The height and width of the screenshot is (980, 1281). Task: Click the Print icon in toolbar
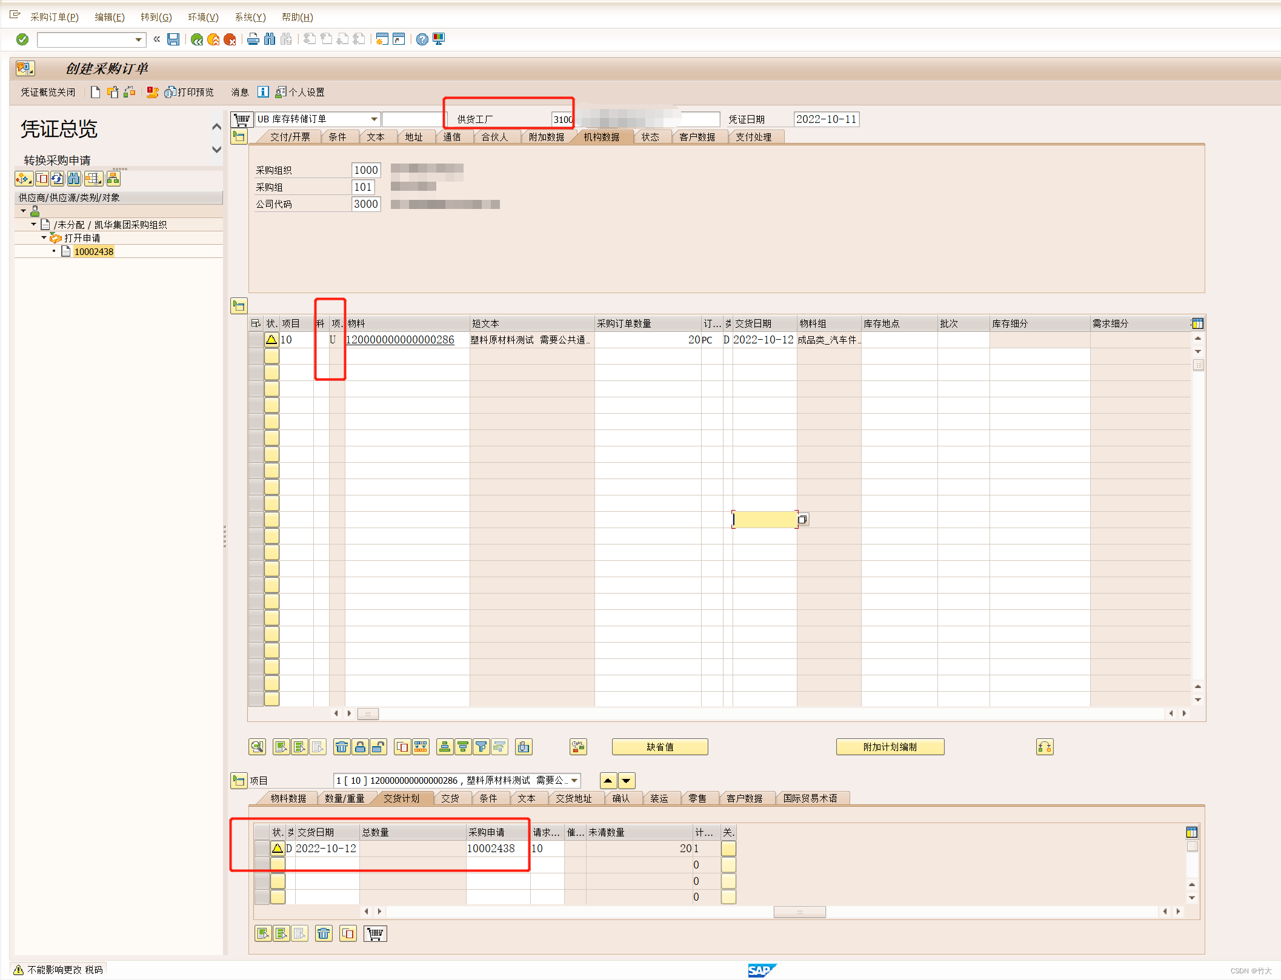click(x=253, y=39)
